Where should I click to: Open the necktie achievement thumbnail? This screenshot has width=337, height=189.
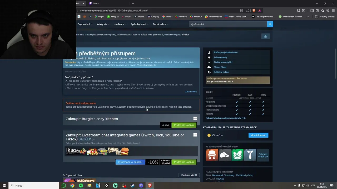(250, 155)
